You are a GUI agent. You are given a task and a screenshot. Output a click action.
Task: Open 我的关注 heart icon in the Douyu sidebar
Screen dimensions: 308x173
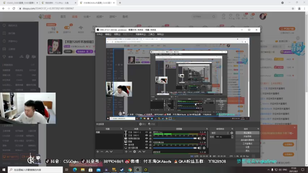[x=4, y=25]
